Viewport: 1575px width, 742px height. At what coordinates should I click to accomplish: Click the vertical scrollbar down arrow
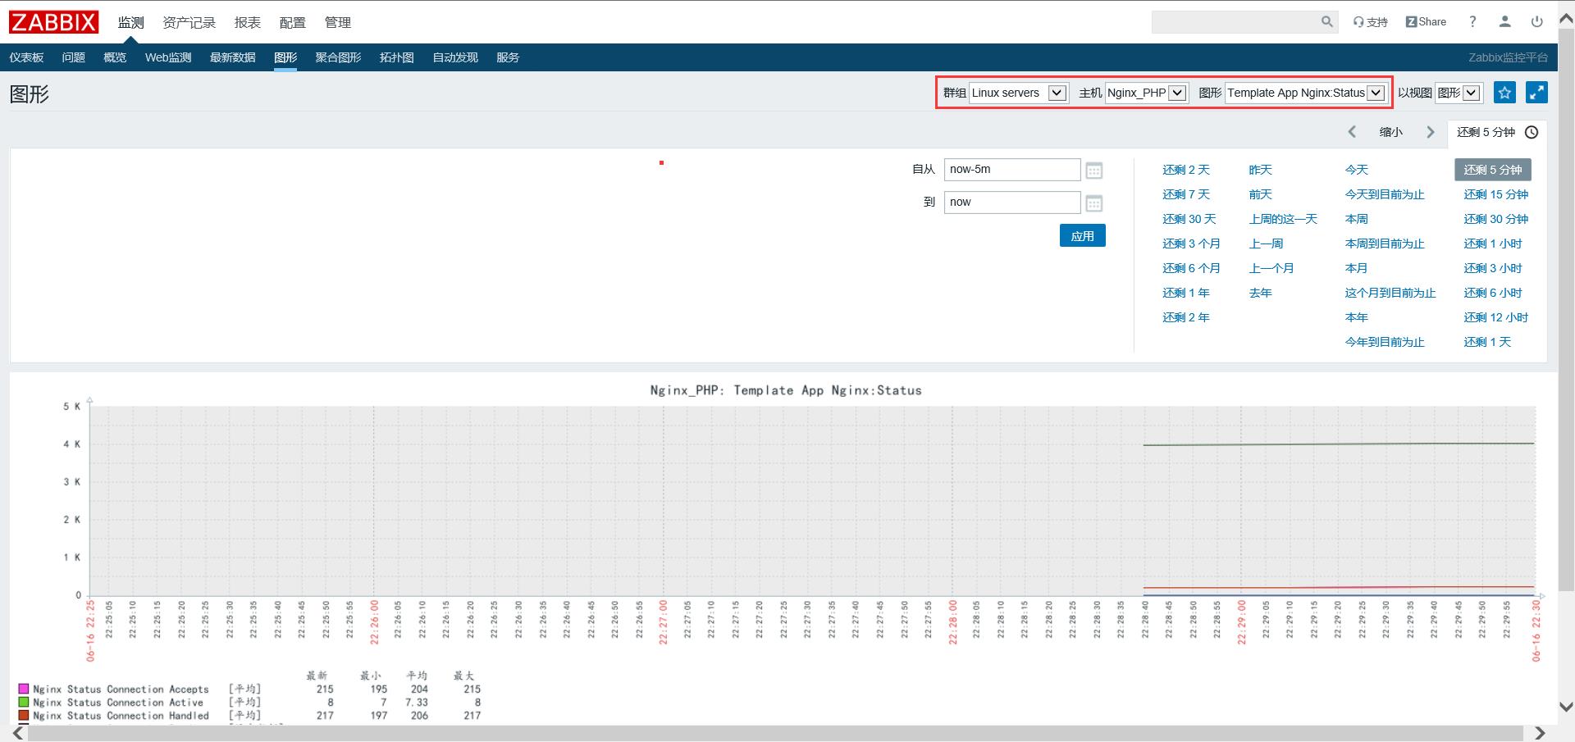1566,707
